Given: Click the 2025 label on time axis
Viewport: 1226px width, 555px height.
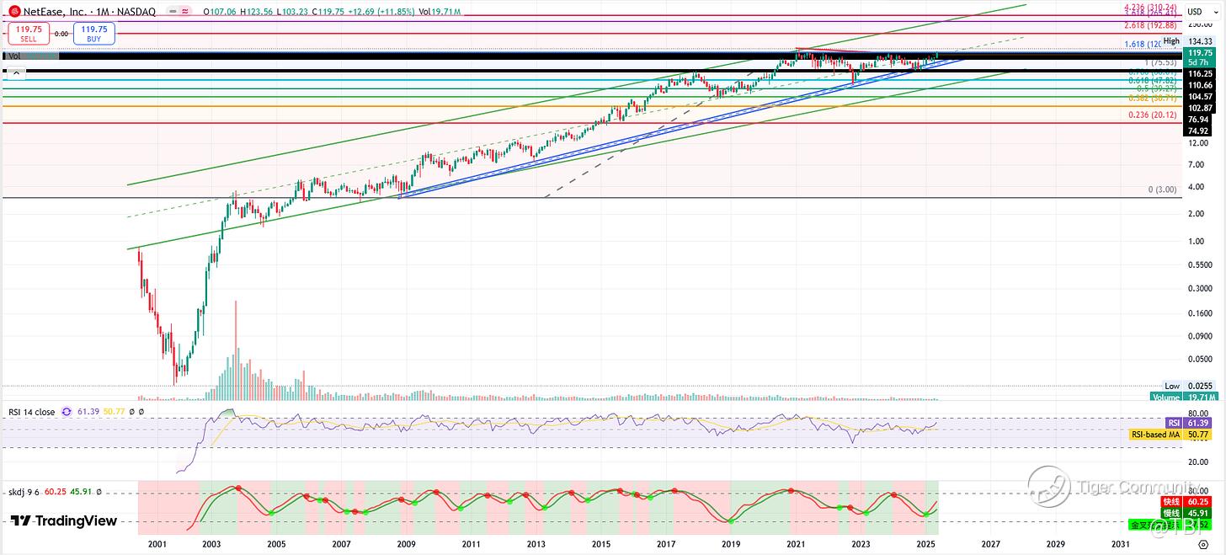Looking at the screenshot, I should tap(926, 546).
